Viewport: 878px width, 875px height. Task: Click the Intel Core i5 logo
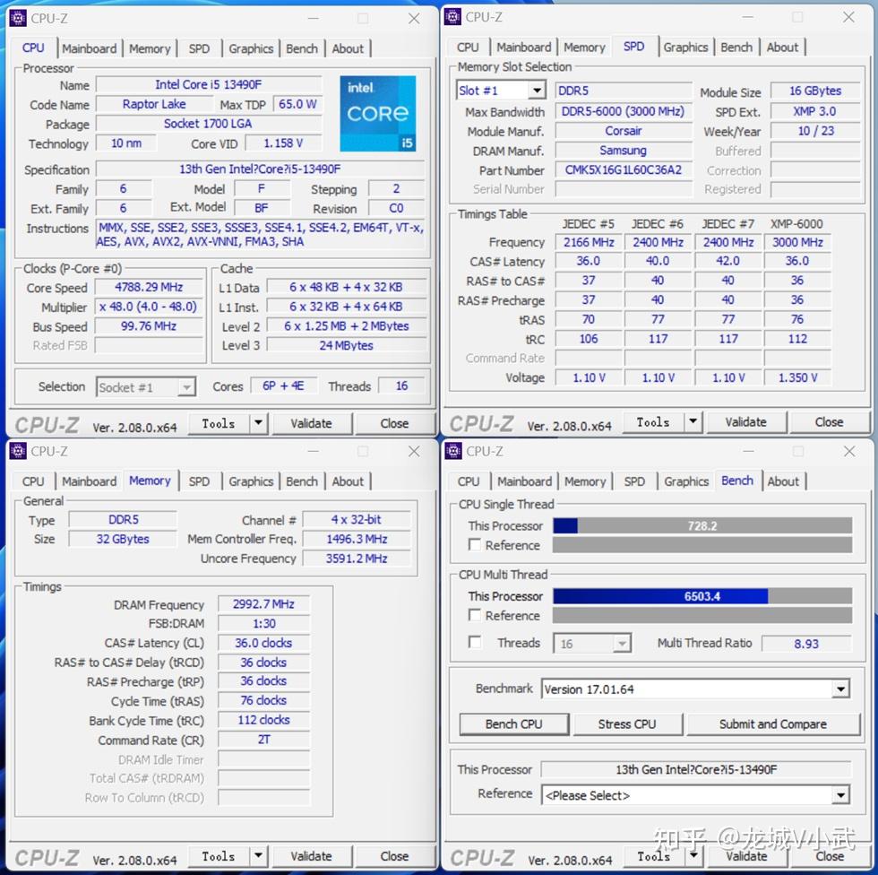click(378, 114)
